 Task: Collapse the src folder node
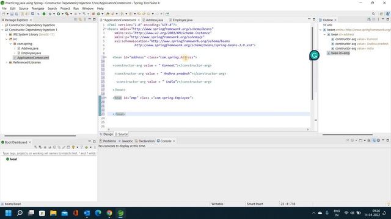7,39
